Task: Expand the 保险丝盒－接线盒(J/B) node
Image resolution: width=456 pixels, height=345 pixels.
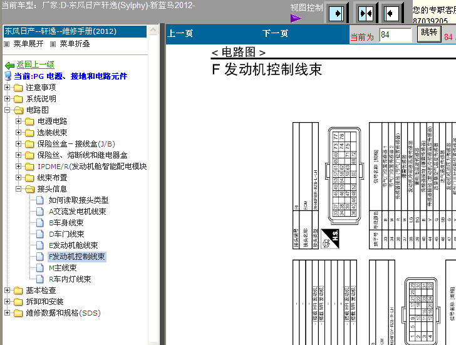Action: tap(18, 143)
